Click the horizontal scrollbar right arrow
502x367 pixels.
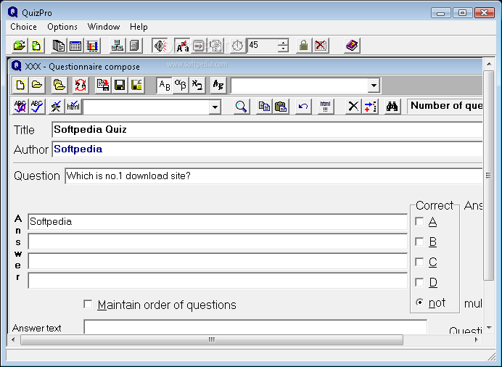(477, 340)
